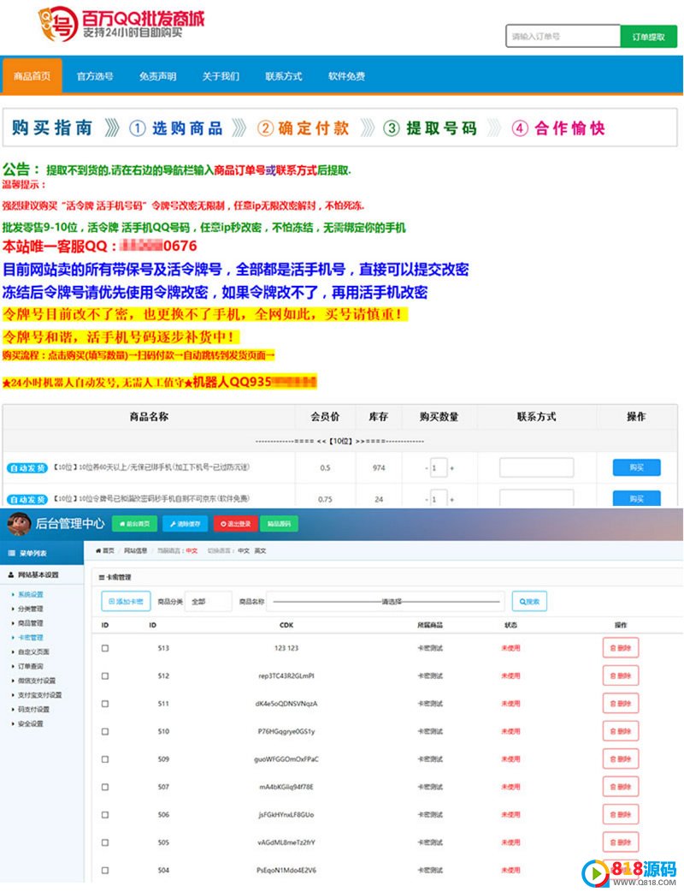Open 系统设置 in the sidebar
684x892 pixels.
coord(31,594)
